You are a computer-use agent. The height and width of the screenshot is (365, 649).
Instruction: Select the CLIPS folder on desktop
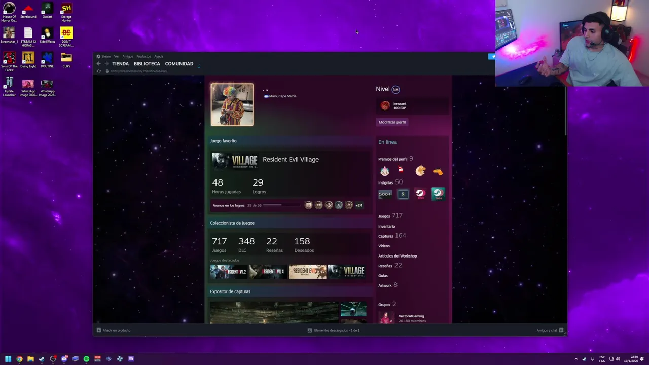coord(66,60)
